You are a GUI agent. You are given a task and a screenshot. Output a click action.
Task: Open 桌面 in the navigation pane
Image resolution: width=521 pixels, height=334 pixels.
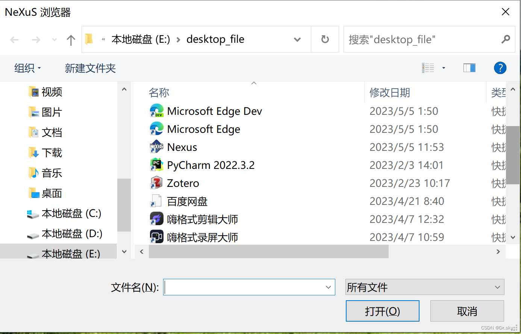pos(45,193)
